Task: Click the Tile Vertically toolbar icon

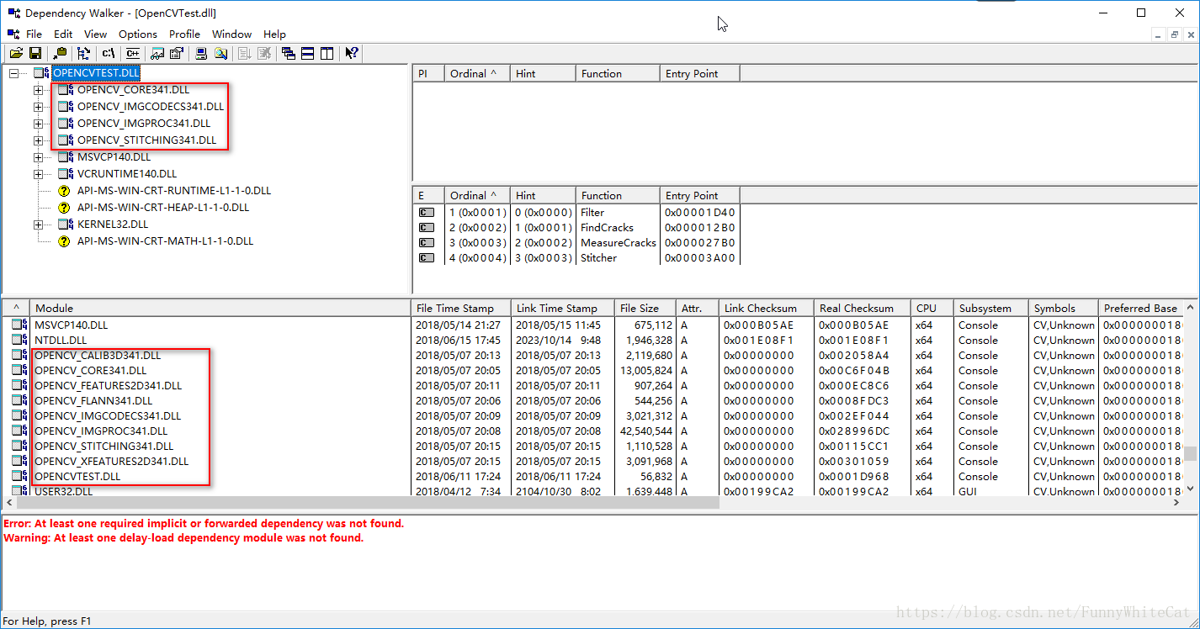Action: [x=327, y=53]
